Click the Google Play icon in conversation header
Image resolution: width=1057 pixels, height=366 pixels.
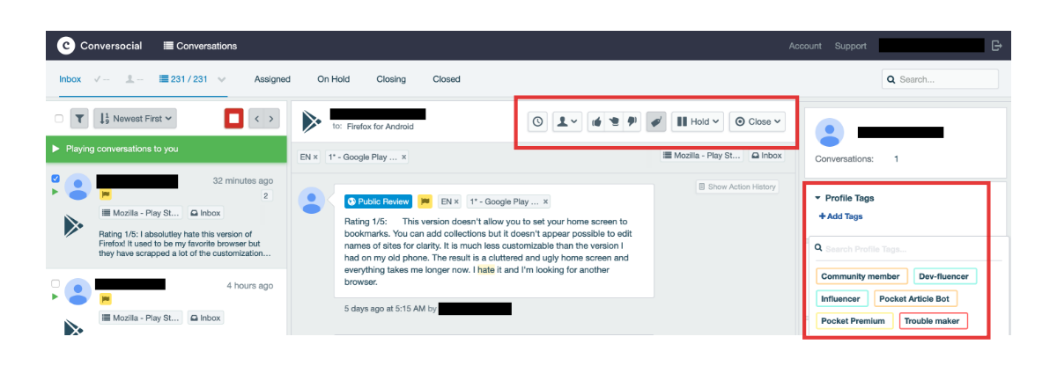point(310,121)
